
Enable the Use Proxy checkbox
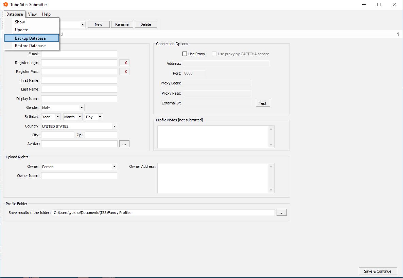[185, 54]
